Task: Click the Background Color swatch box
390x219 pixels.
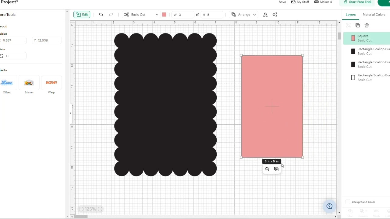Action: 348,202
